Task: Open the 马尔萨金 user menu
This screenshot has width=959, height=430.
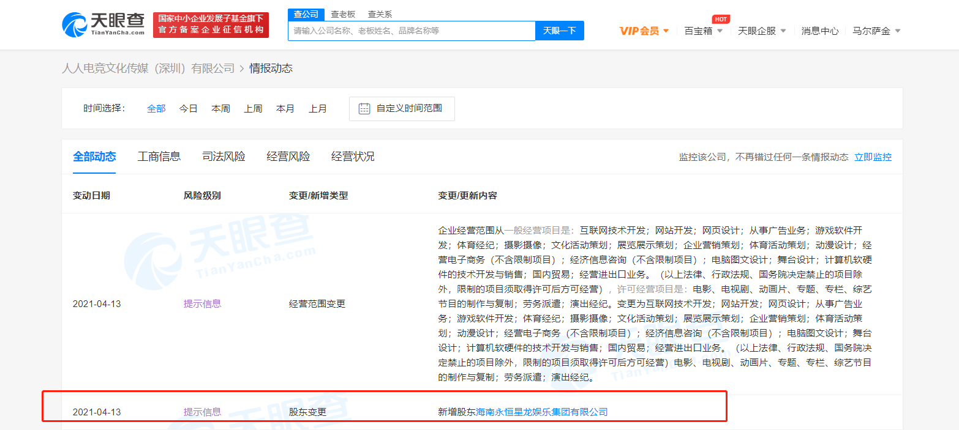Action: [876, 31]
